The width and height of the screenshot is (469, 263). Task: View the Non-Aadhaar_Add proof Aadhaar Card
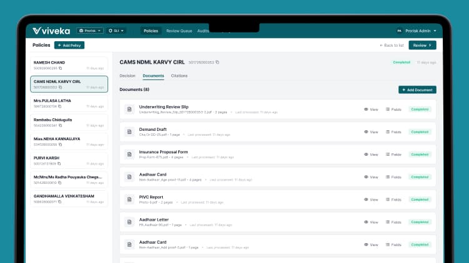pyautogui.click(x=371, y=245)
